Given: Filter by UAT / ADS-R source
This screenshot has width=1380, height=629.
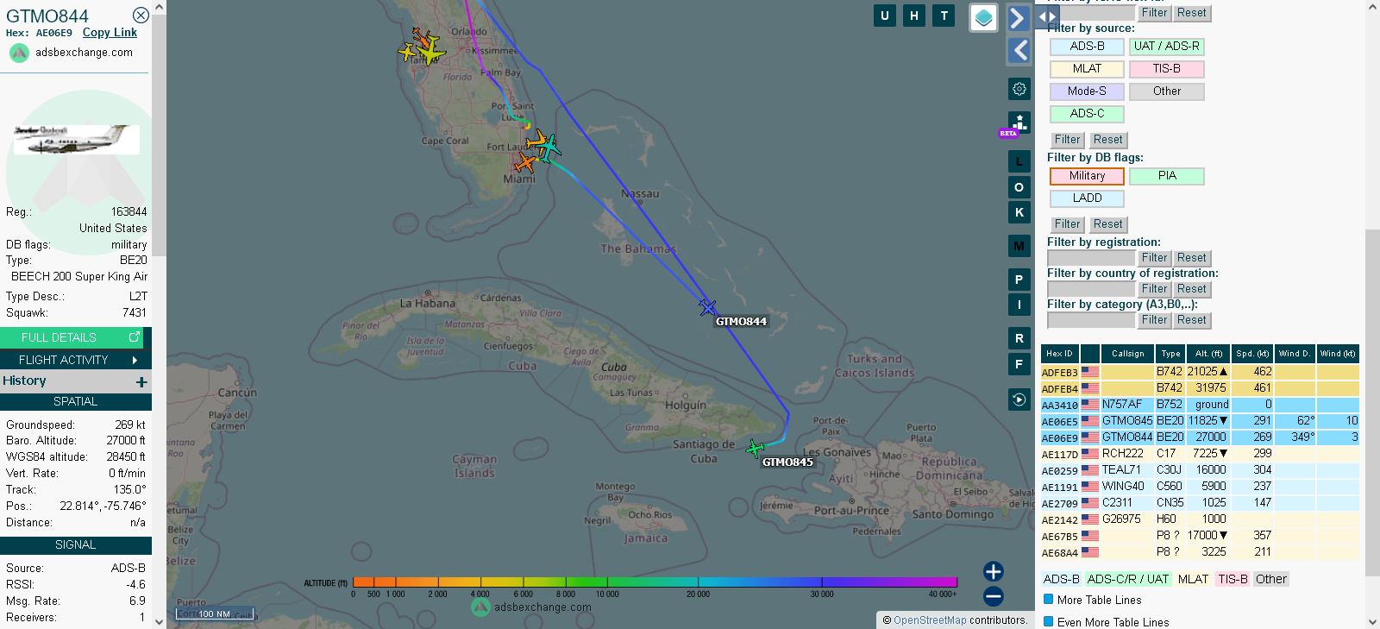Looking at the screenshot, I should (1167, 47).
